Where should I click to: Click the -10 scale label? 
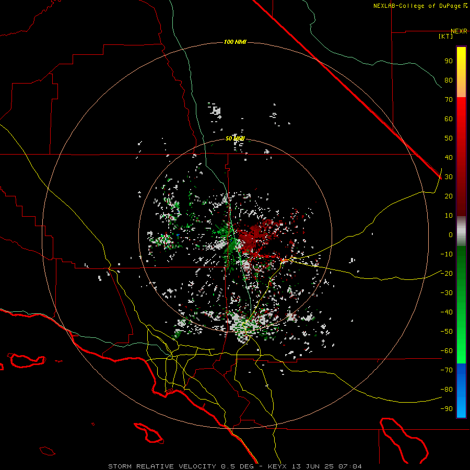tap(446, 254)
